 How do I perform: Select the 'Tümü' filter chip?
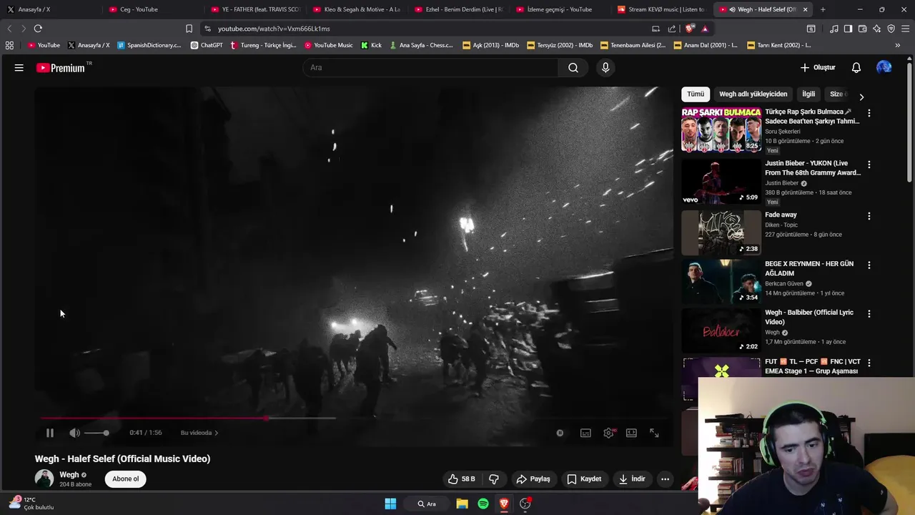696,94
